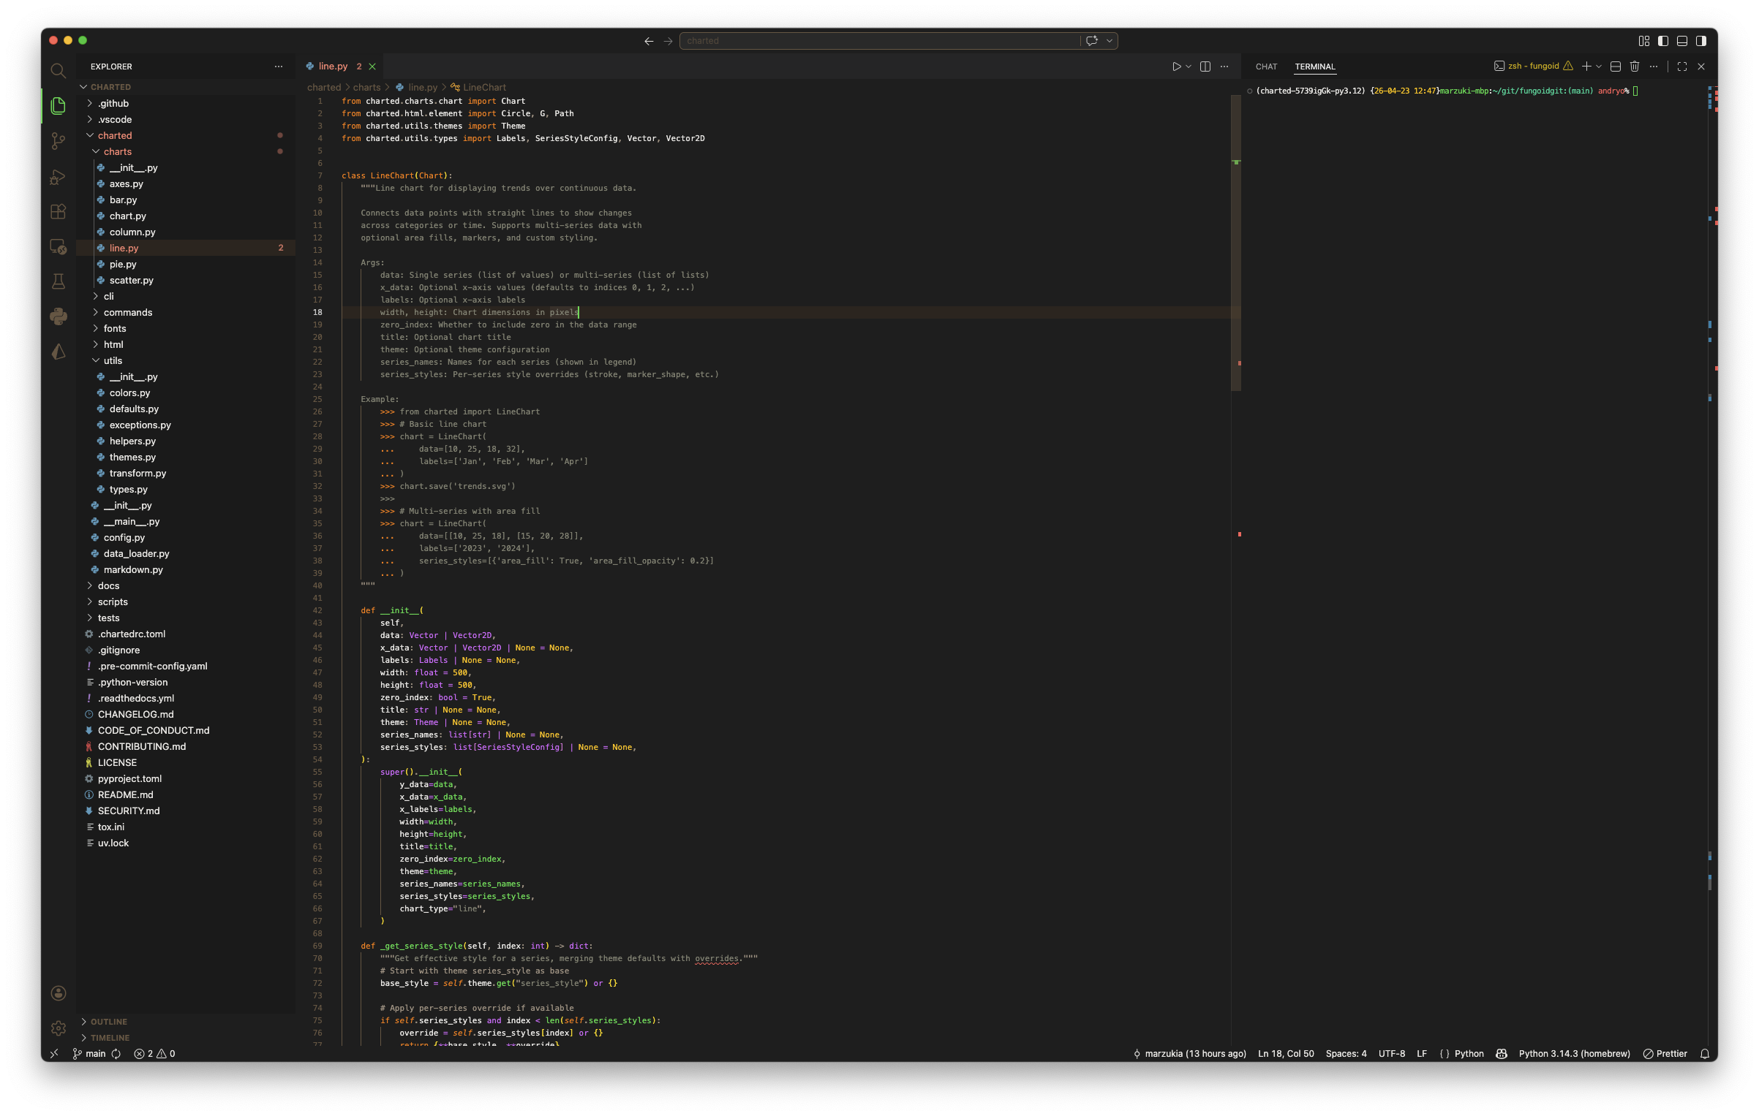Screen dimensions: 1759x1116
Task: Open the Source Control view
Action: click(x=58, y=140)
